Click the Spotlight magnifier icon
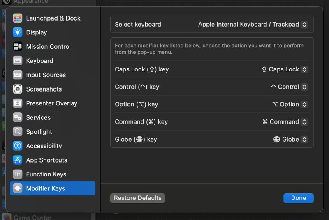This screenshot has width=329, height=220. pyautogui.click(x=17, y=132)
